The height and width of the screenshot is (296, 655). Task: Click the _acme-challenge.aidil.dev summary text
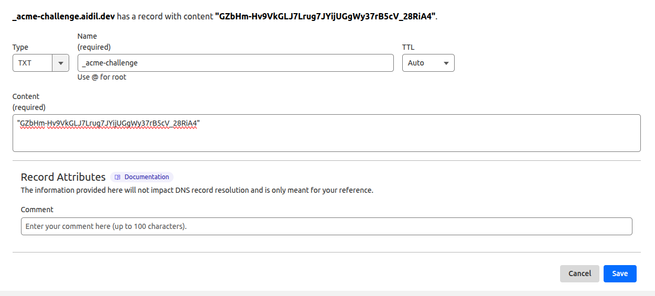63,16
